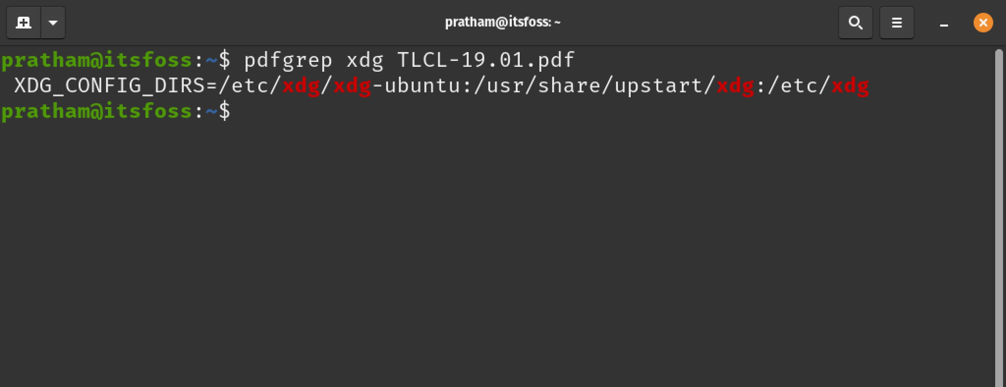Click the /usr/share/upstart path text
Image resolution: width=1006 pixels, height=387 pixels.
(x=594, y=86)
